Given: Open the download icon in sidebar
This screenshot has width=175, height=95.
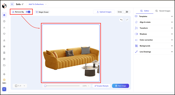Looking at the screenshot, I should 4,40.
